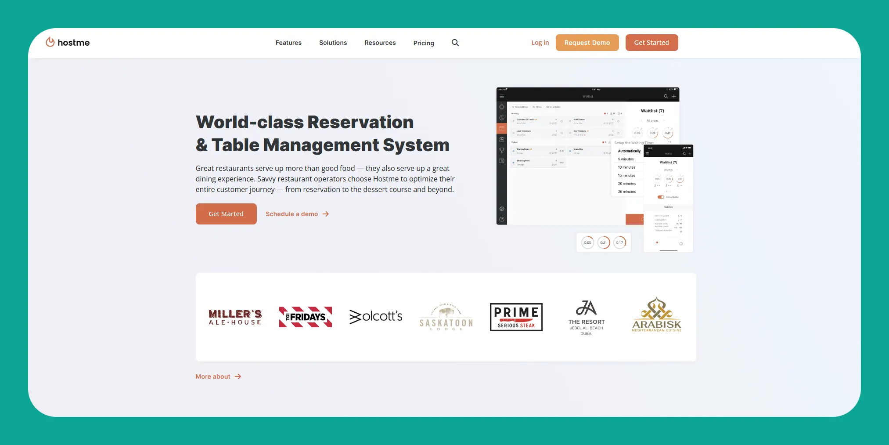Click the Request Demo button
889x445 pixels.
coord(587,43)
